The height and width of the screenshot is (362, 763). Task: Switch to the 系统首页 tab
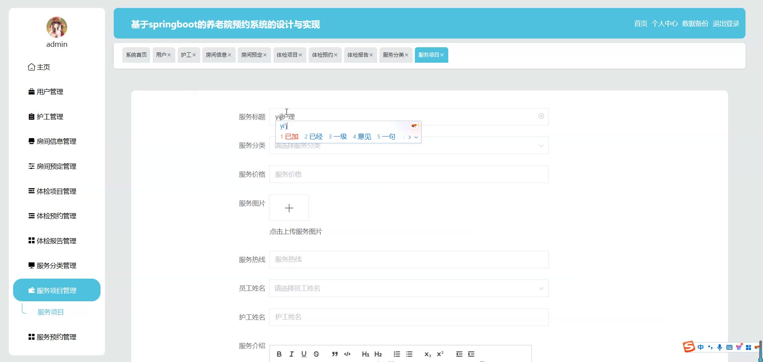(136, 55)
